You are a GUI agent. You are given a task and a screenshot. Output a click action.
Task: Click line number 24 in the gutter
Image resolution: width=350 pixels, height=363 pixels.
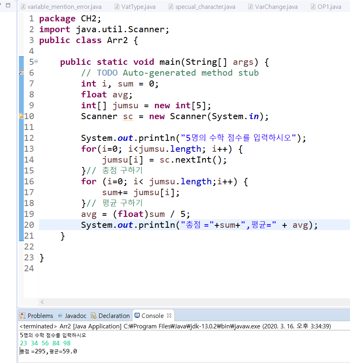tap(29, 268)
